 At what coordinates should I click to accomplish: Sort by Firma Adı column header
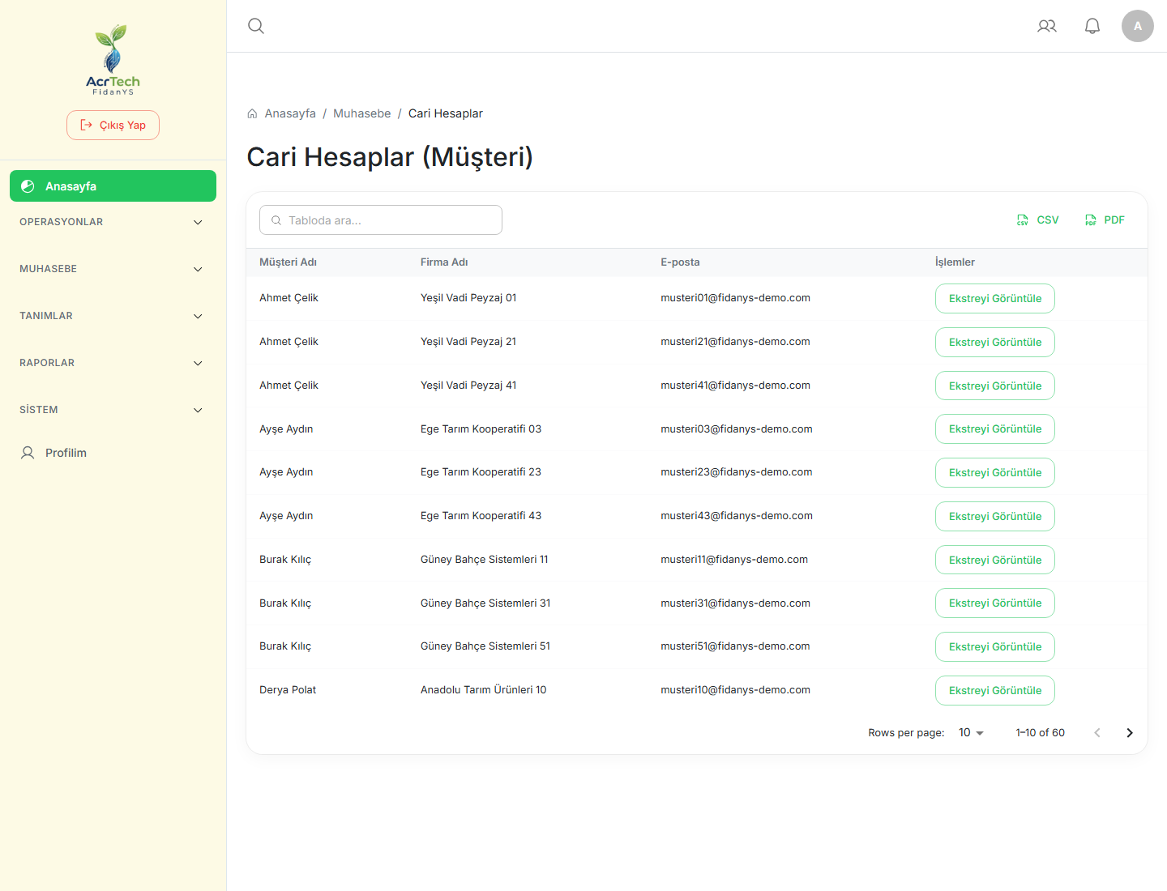[x=444, y=262]
